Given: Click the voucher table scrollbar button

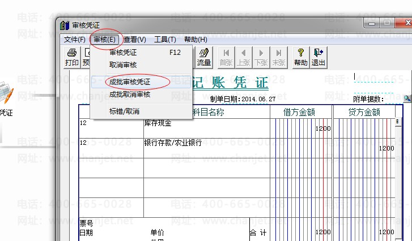Looking at the screenshot, I should tap(398, 122).
